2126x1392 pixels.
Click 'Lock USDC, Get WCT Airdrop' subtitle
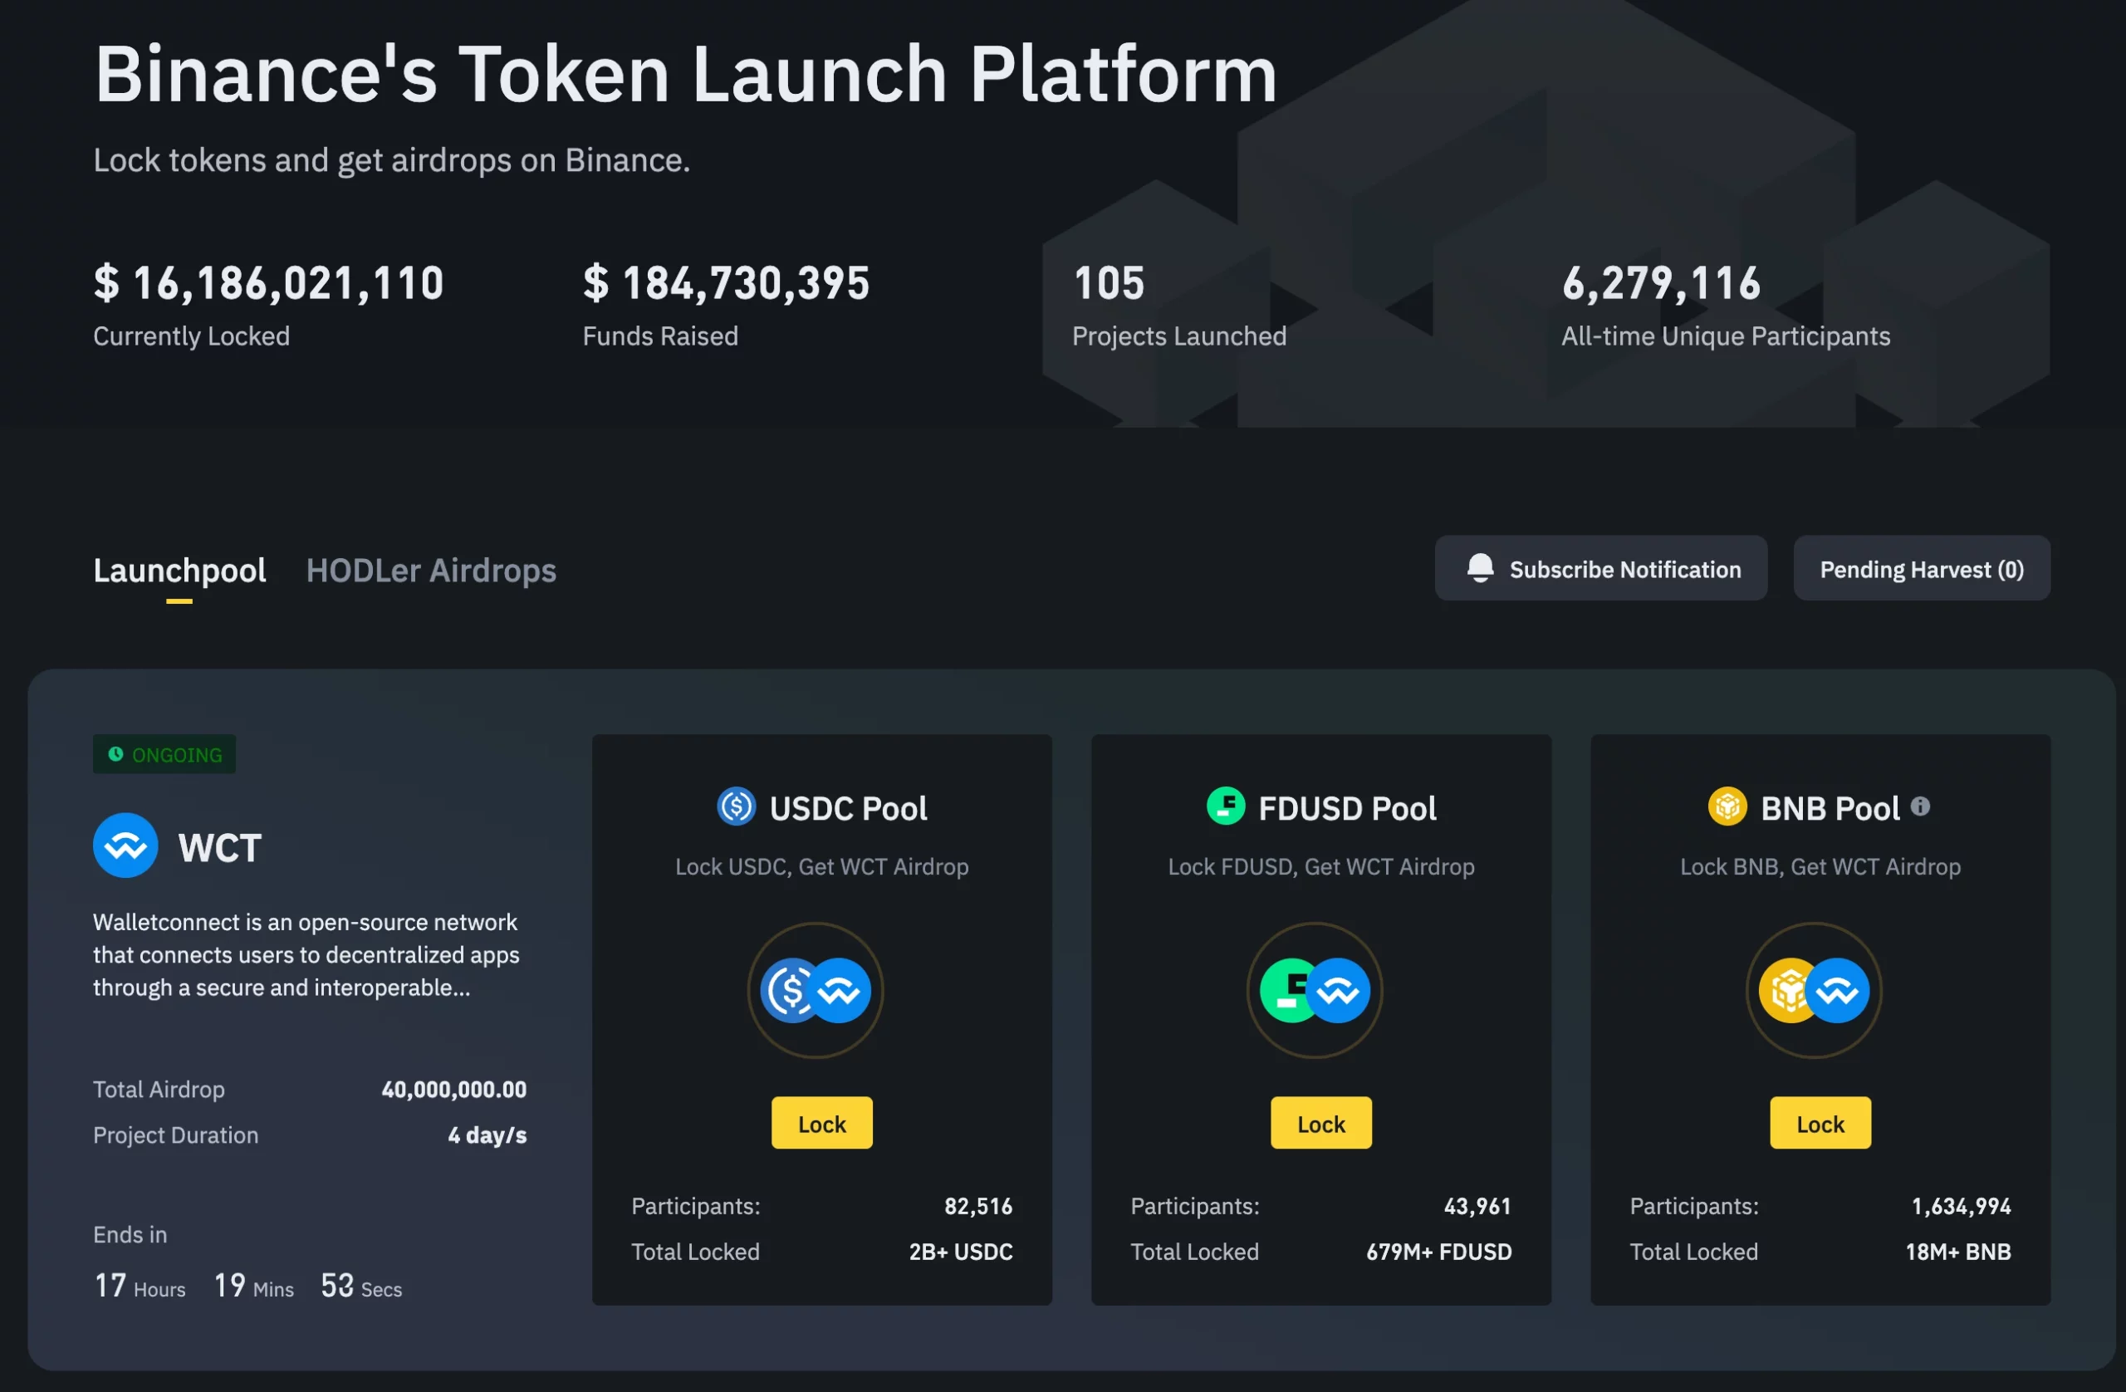pos(822,866)
